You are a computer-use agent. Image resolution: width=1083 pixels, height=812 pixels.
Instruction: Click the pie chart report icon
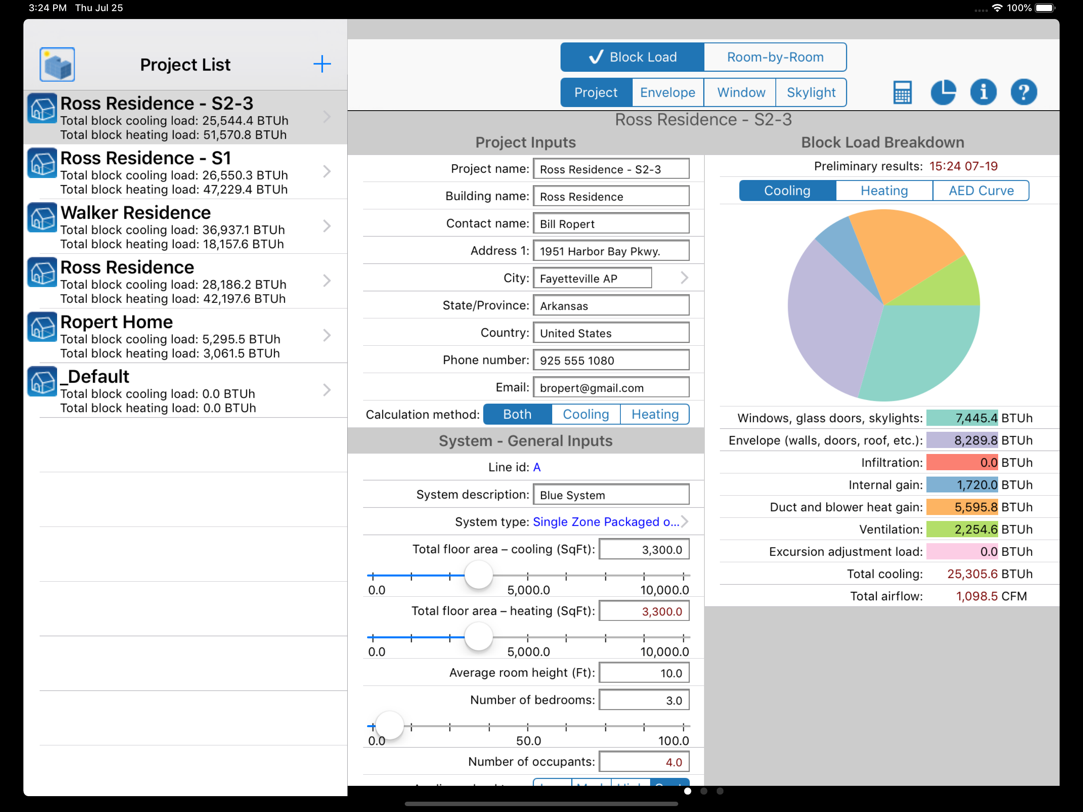tap(943, 92)
